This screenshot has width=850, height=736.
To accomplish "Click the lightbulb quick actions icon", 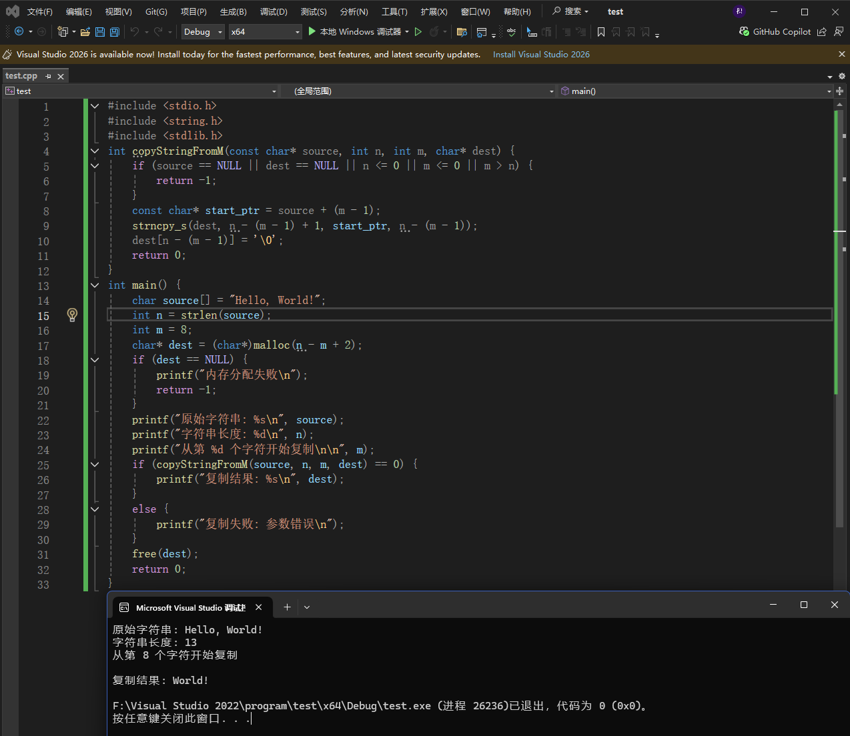I will pos(72,315).
